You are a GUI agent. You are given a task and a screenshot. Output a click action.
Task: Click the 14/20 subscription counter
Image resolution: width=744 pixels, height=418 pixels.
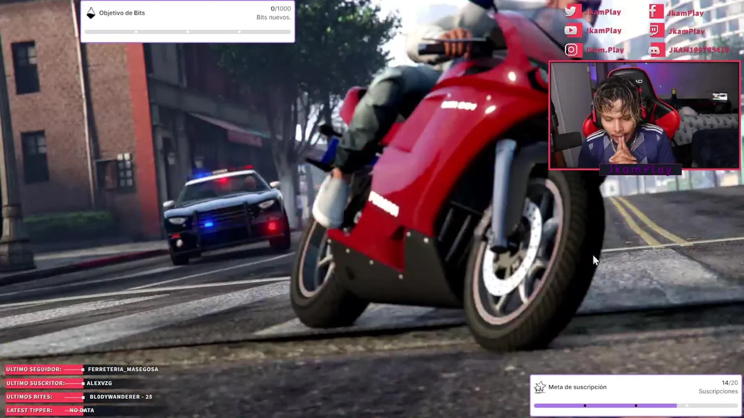click(730, 383)
